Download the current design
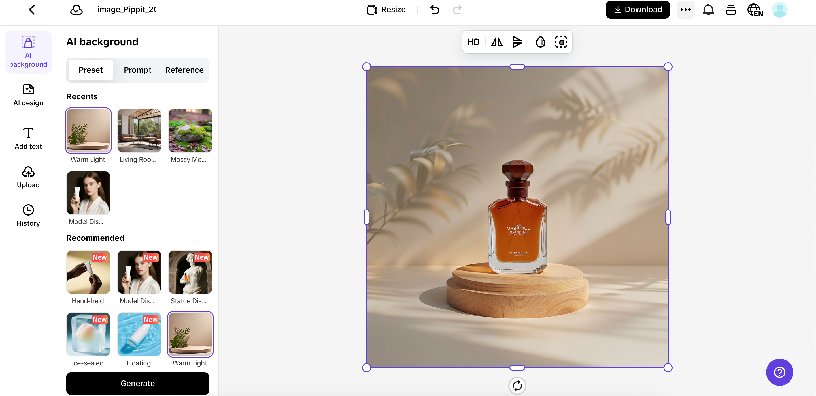This screenshot has width=816, height=396. (x=638, y=9)
